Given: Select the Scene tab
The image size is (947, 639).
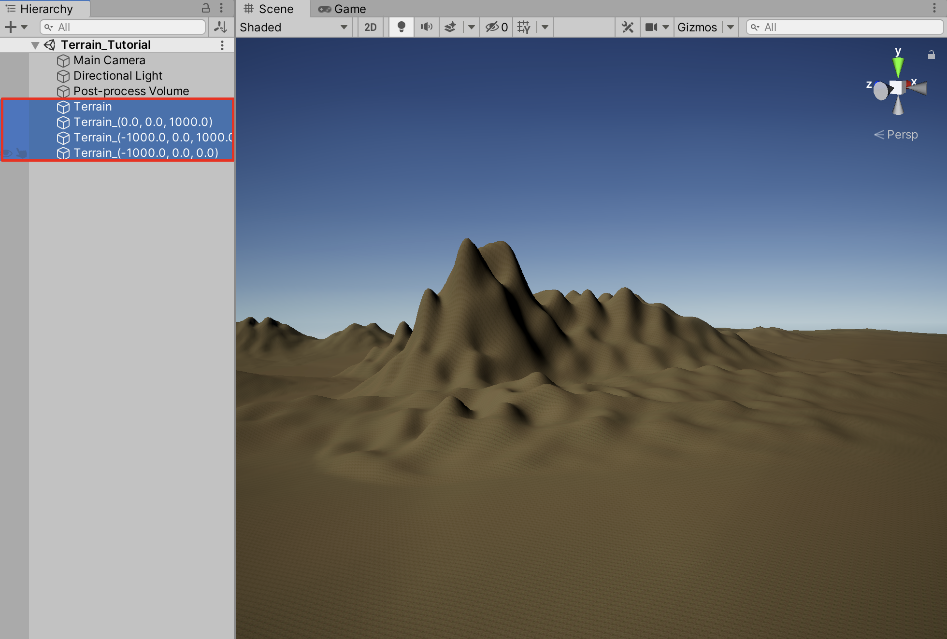Looking at the screenshot, I should [x=273, y=9].
